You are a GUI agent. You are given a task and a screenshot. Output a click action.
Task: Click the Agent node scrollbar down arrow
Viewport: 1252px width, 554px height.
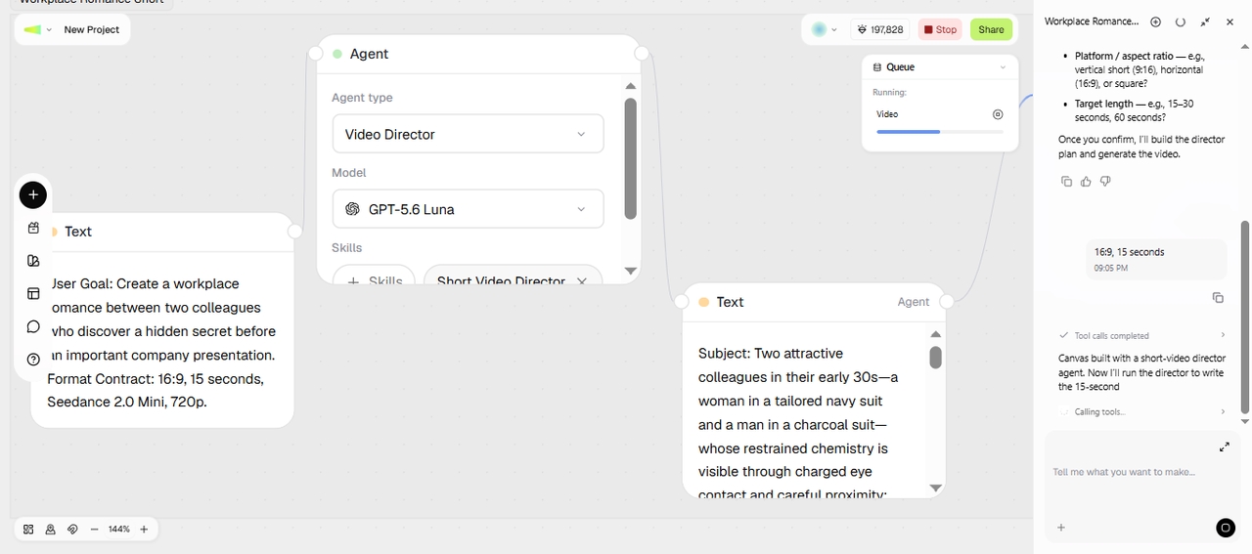(630, 271)
